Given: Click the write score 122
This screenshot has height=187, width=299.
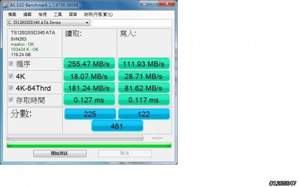Looking at the screenshot, I should [x=144, y=114].
